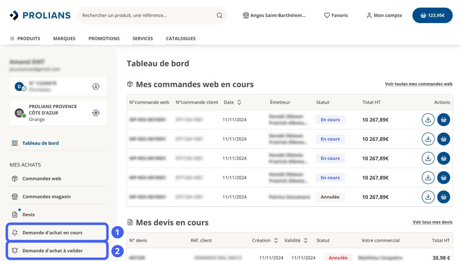The image size is (460, 261).
Task: Click the change store icon beside Prolians Provence
Action: coord(96,113)
